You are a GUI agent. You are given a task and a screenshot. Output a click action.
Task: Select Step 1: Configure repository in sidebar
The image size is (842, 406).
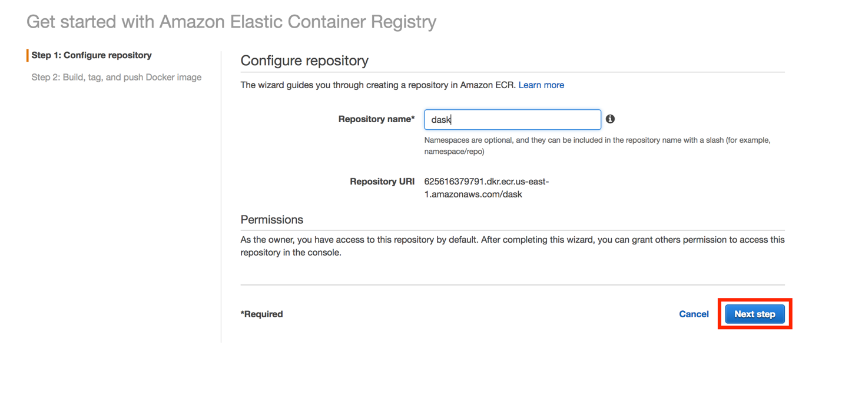91,55
